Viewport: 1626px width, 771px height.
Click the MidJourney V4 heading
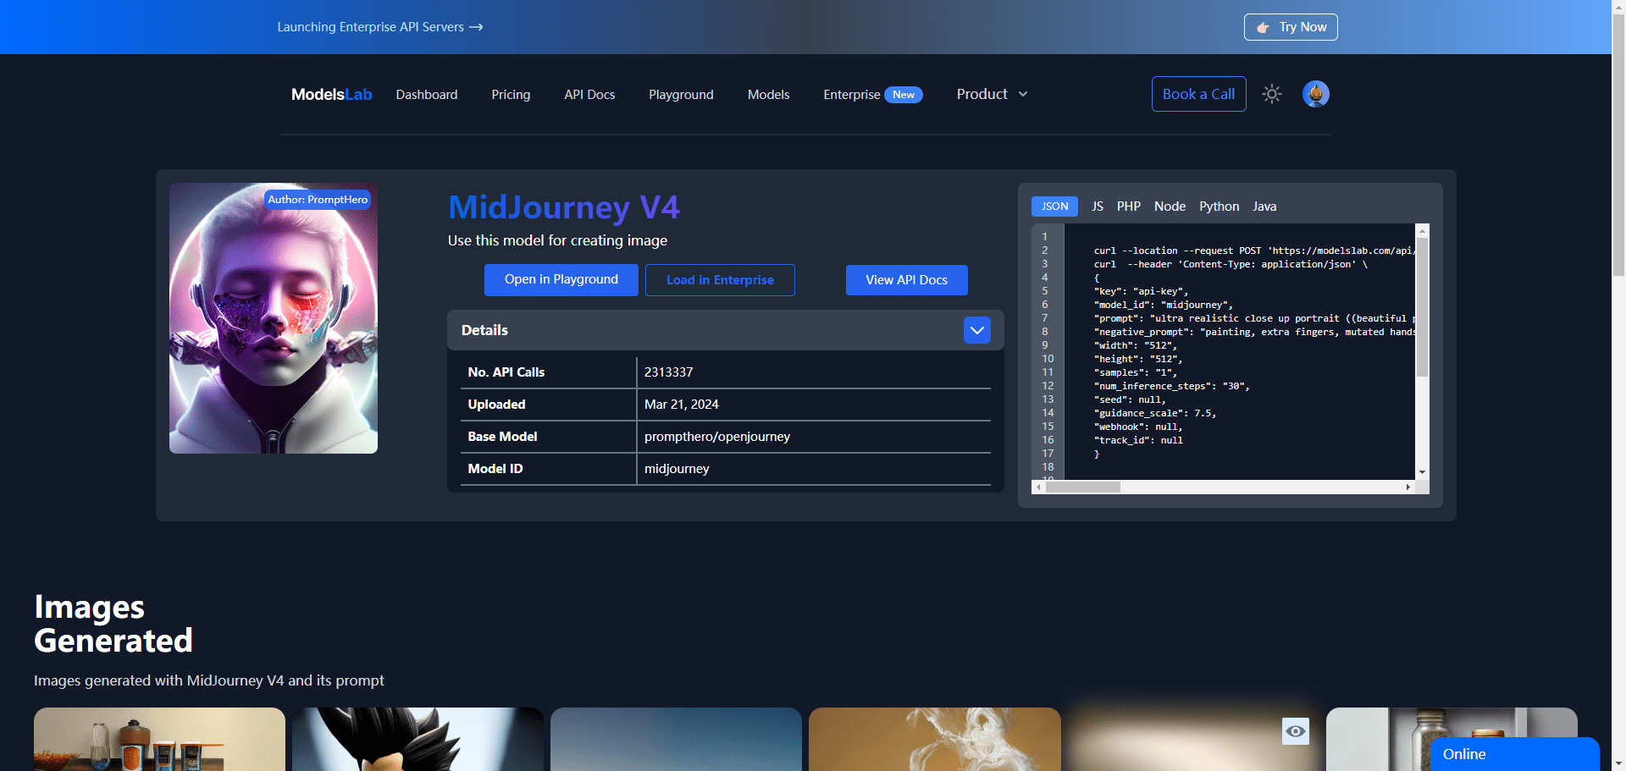564,207
